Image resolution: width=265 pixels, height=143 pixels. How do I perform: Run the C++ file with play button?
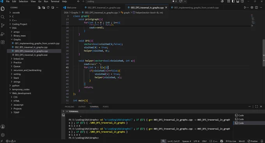(245, 8)
